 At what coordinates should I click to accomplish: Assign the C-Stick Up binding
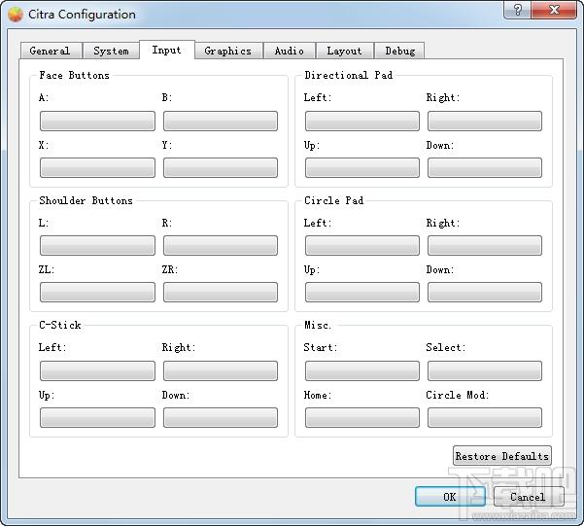[97, 417]
